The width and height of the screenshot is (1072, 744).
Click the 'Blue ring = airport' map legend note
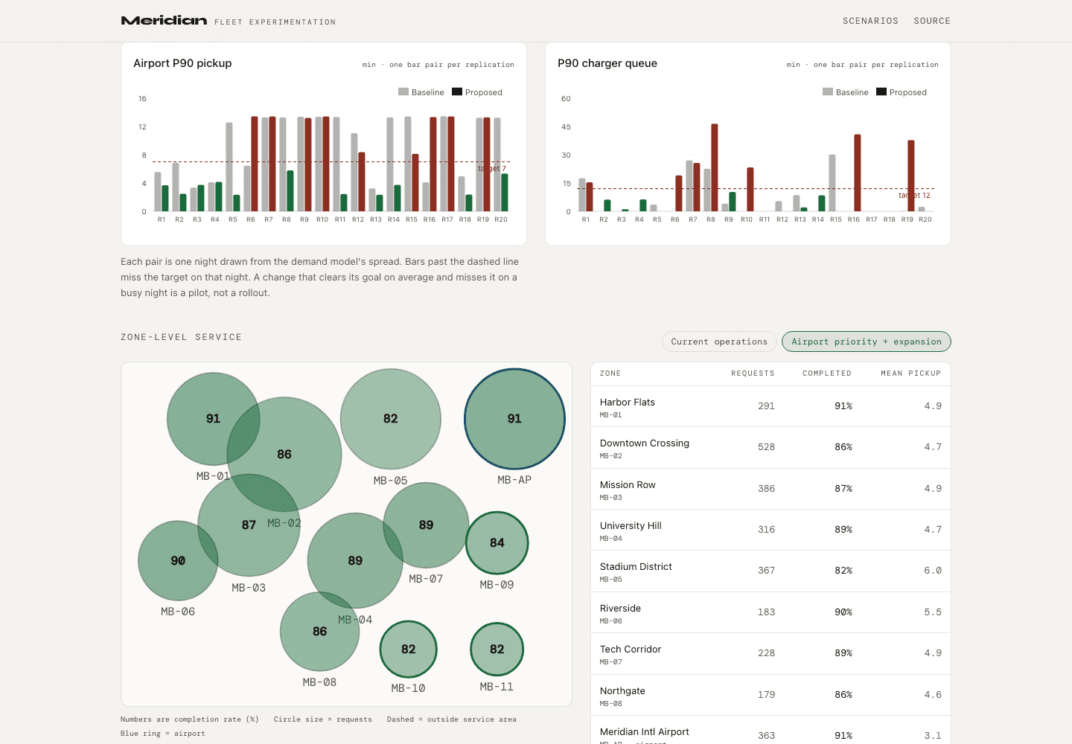[163, 734]
